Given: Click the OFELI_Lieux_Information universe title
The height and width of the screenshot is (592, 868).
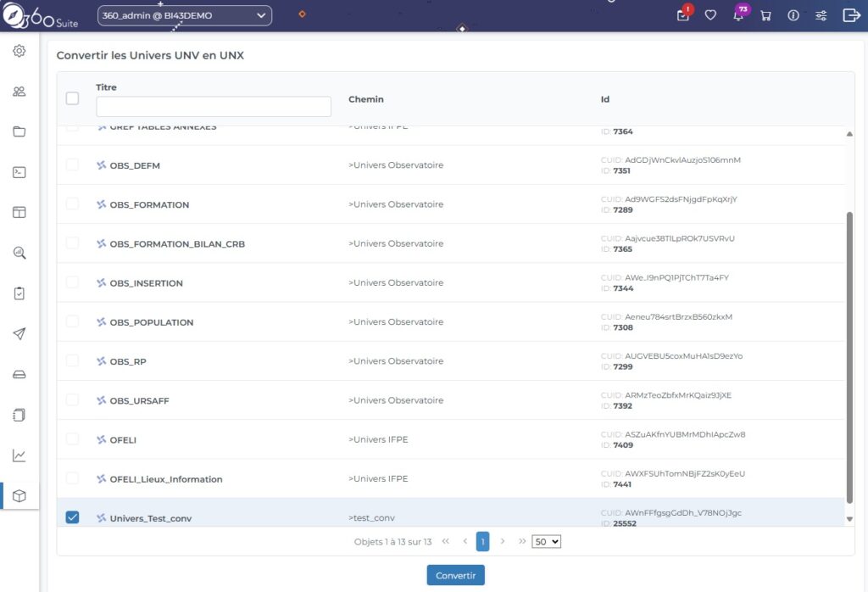Looking at the screenshot, I should click(165, 479).
